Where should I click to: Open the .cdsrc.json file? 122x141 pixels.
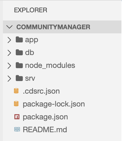pyautogui.click(x=41, y=91)
